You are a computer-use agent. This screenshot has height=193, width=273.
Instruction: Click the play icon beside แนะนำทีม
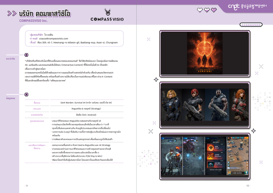pos(26,55)
